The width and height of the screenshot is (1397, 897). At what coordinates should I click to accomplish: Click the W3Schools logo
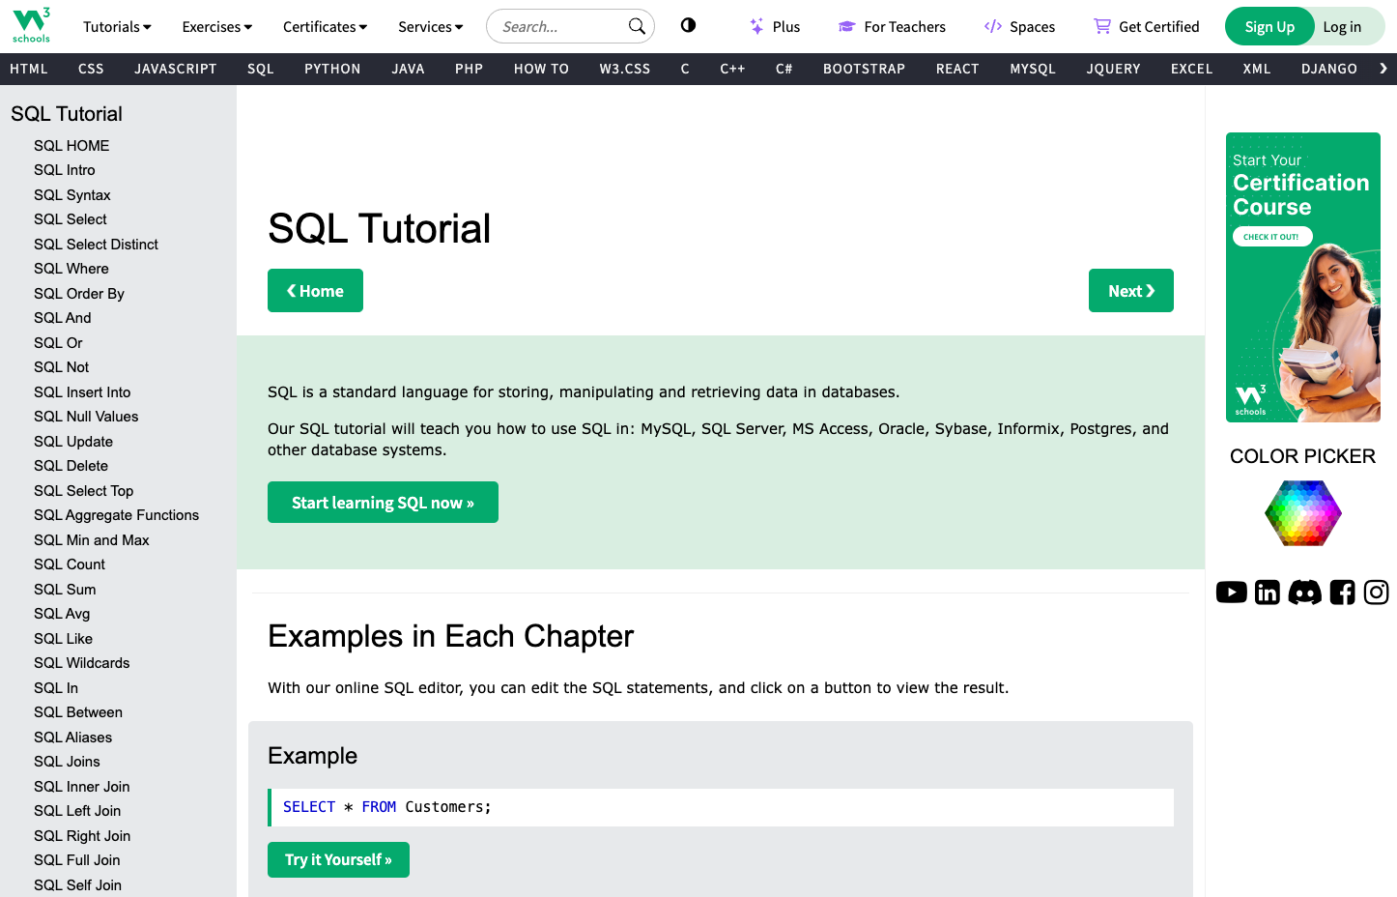[31, 26]
